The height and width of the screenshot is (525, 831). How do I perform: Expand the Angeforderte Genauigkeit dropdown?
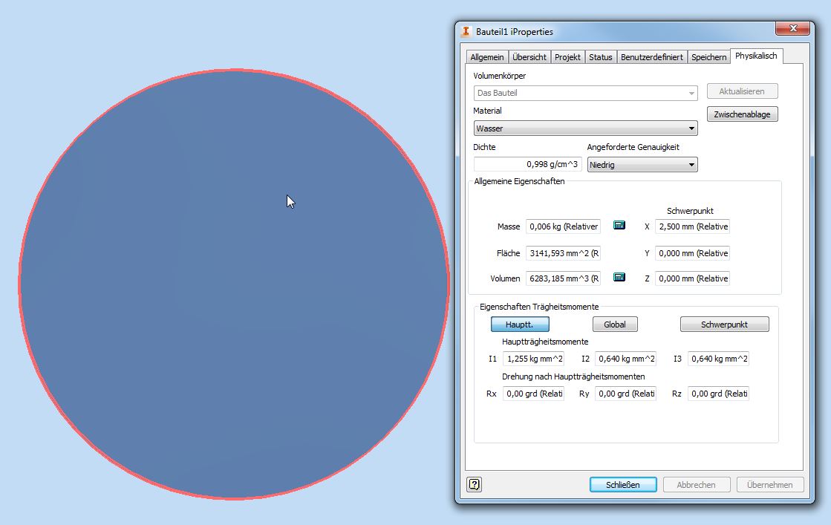[x=642, y=165]
